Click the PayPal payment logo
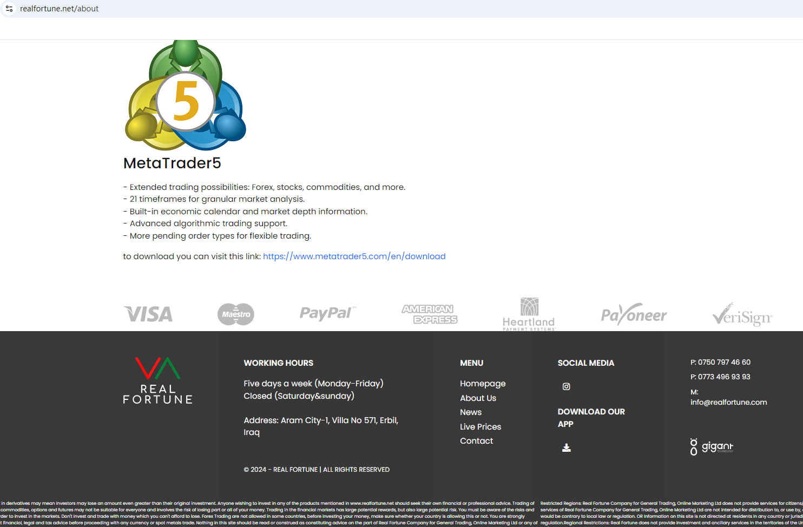 pyautogui.click(x=328, y=313)
